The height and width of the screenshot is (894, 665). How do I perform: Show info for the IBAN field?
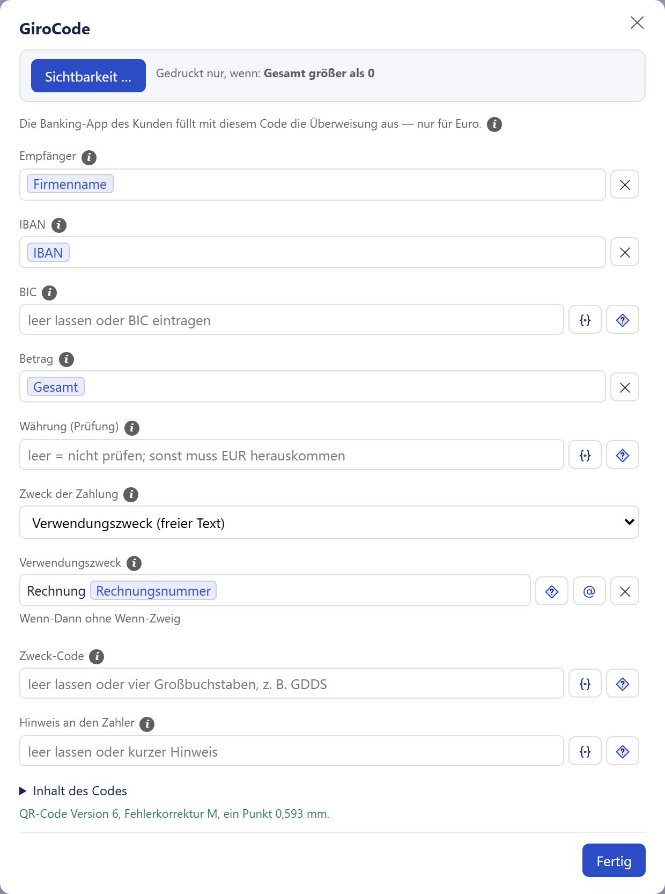click(x=59, y=225)
